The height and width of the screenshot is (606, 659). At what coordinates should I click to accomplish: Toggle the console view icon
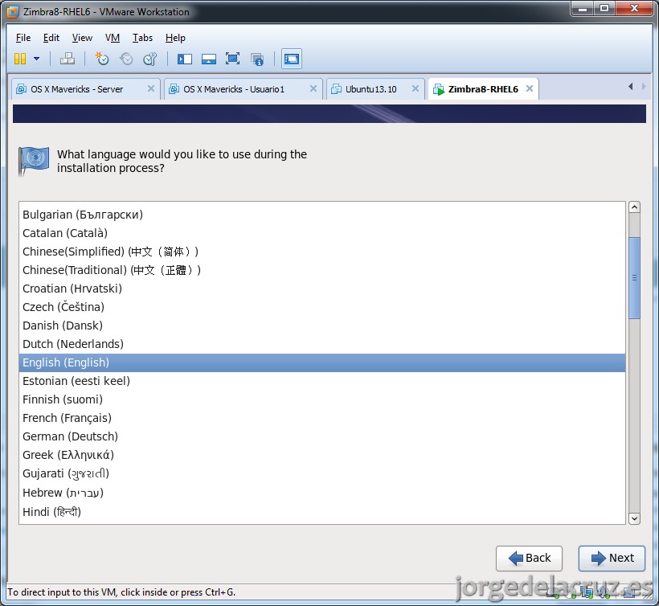point(291,59)
